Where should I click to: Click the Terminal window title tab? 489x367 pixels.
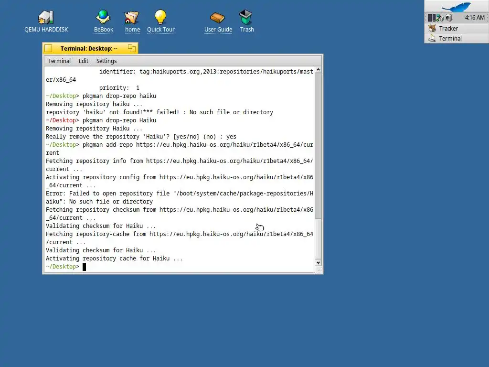[90, 48]
